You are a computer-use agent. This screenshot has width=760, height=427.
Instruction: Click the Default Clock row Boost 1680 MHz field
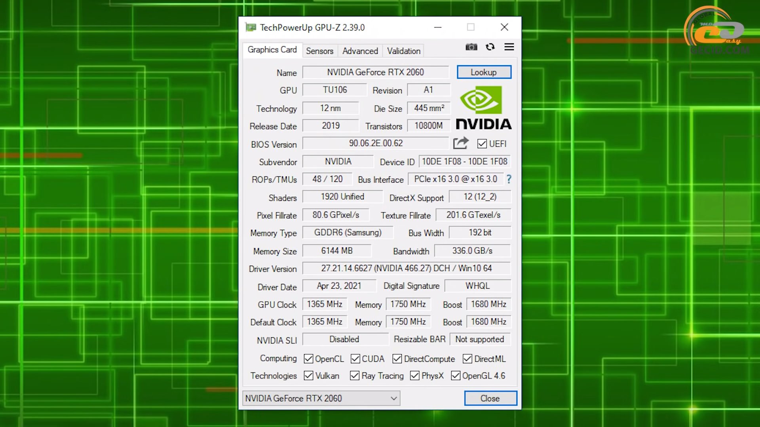(x=489, y=322)
